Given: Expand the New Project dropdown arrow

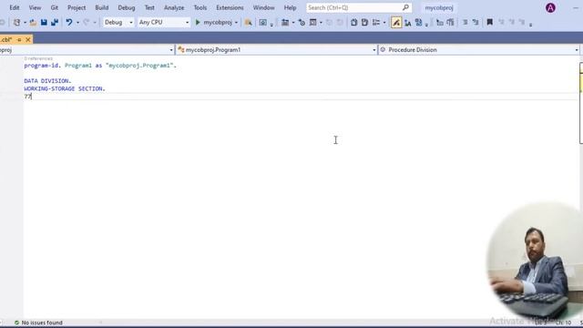Looking at the screenshot, I should [25, 23].
